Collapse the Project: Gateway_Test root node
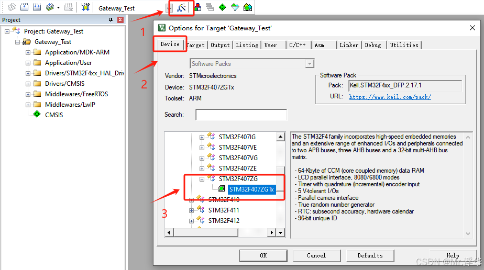 (7, 31)
